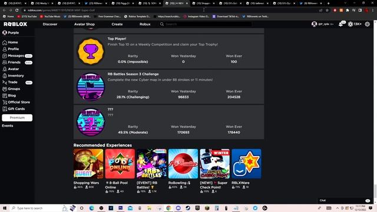
Task: Switch to the 8-Ball Pool (Piggy) browser tab
Action: [x=123, y=4]
